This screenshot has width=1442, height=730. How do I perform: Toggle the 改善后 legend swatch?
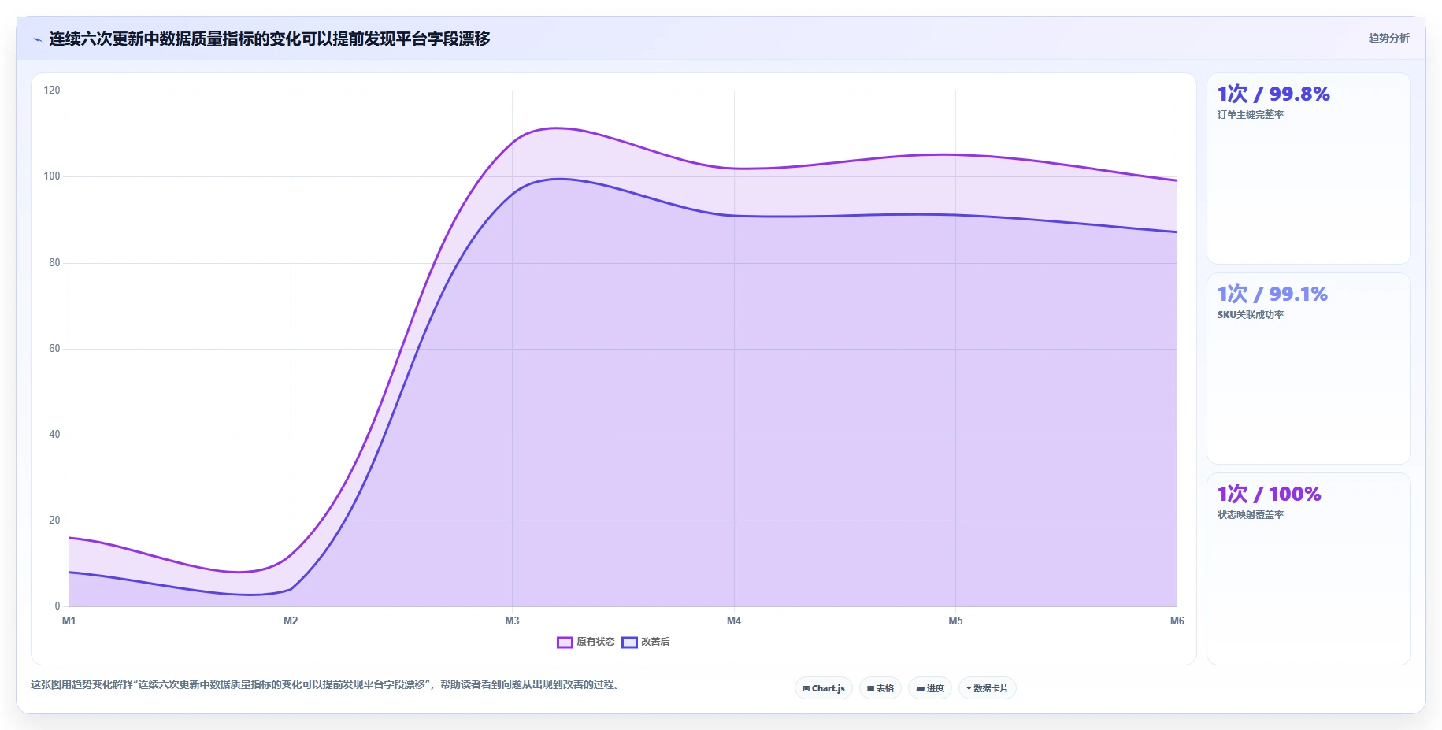coord(629,643)
